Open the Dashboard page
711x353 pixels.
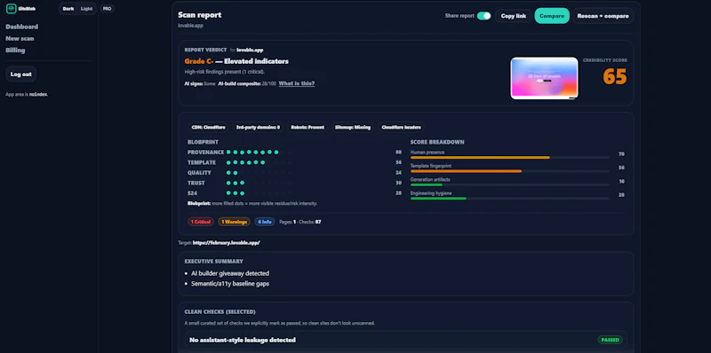coord(21,27)
